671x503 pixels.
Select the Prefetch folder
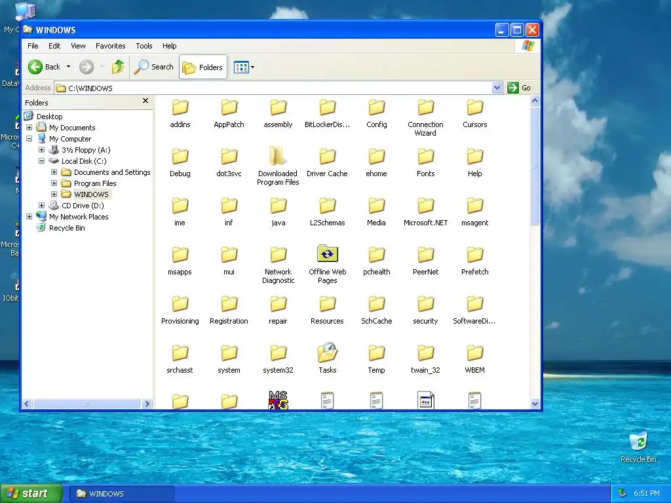pyautogui.click(x=475, y=261)
